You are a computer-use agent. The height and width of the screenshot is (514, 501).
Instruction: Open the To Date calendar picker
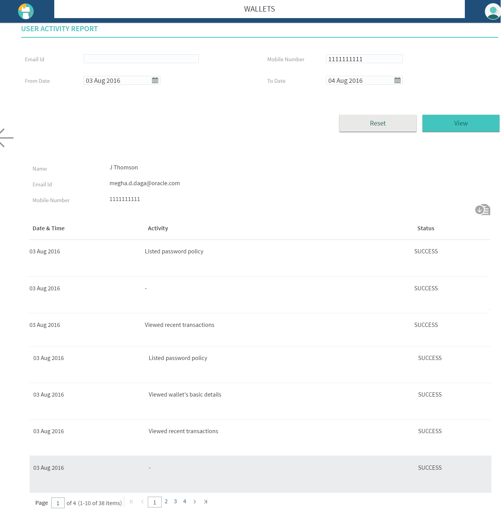pos(397,80)
